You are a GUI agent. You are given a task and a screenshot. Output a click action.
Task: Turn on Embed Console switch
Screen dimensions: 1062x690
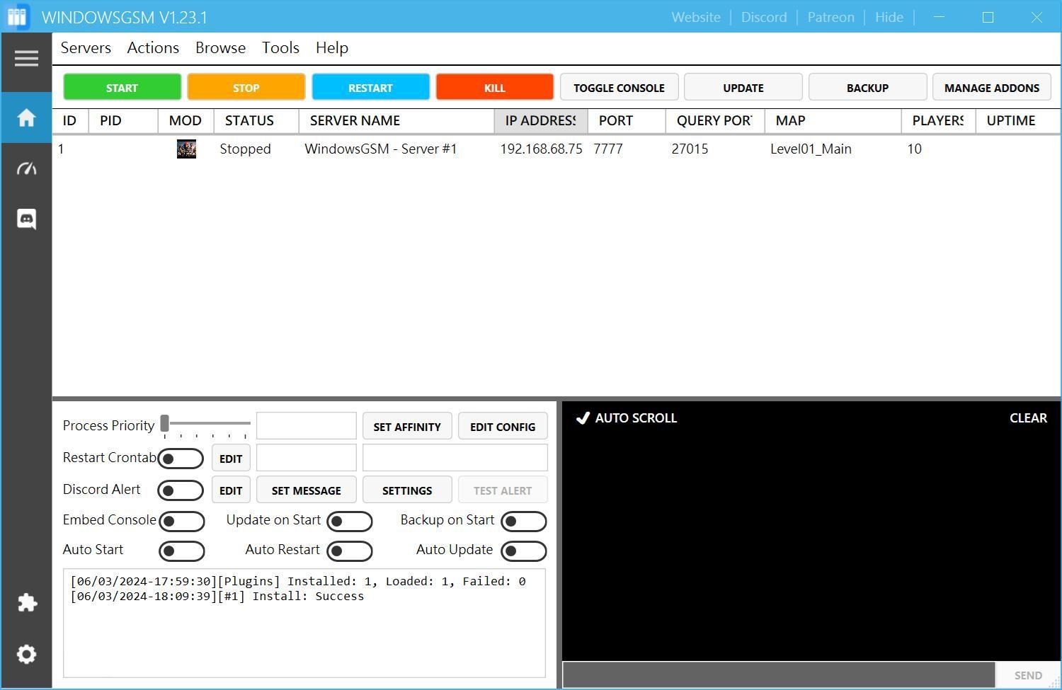[182, 522]
